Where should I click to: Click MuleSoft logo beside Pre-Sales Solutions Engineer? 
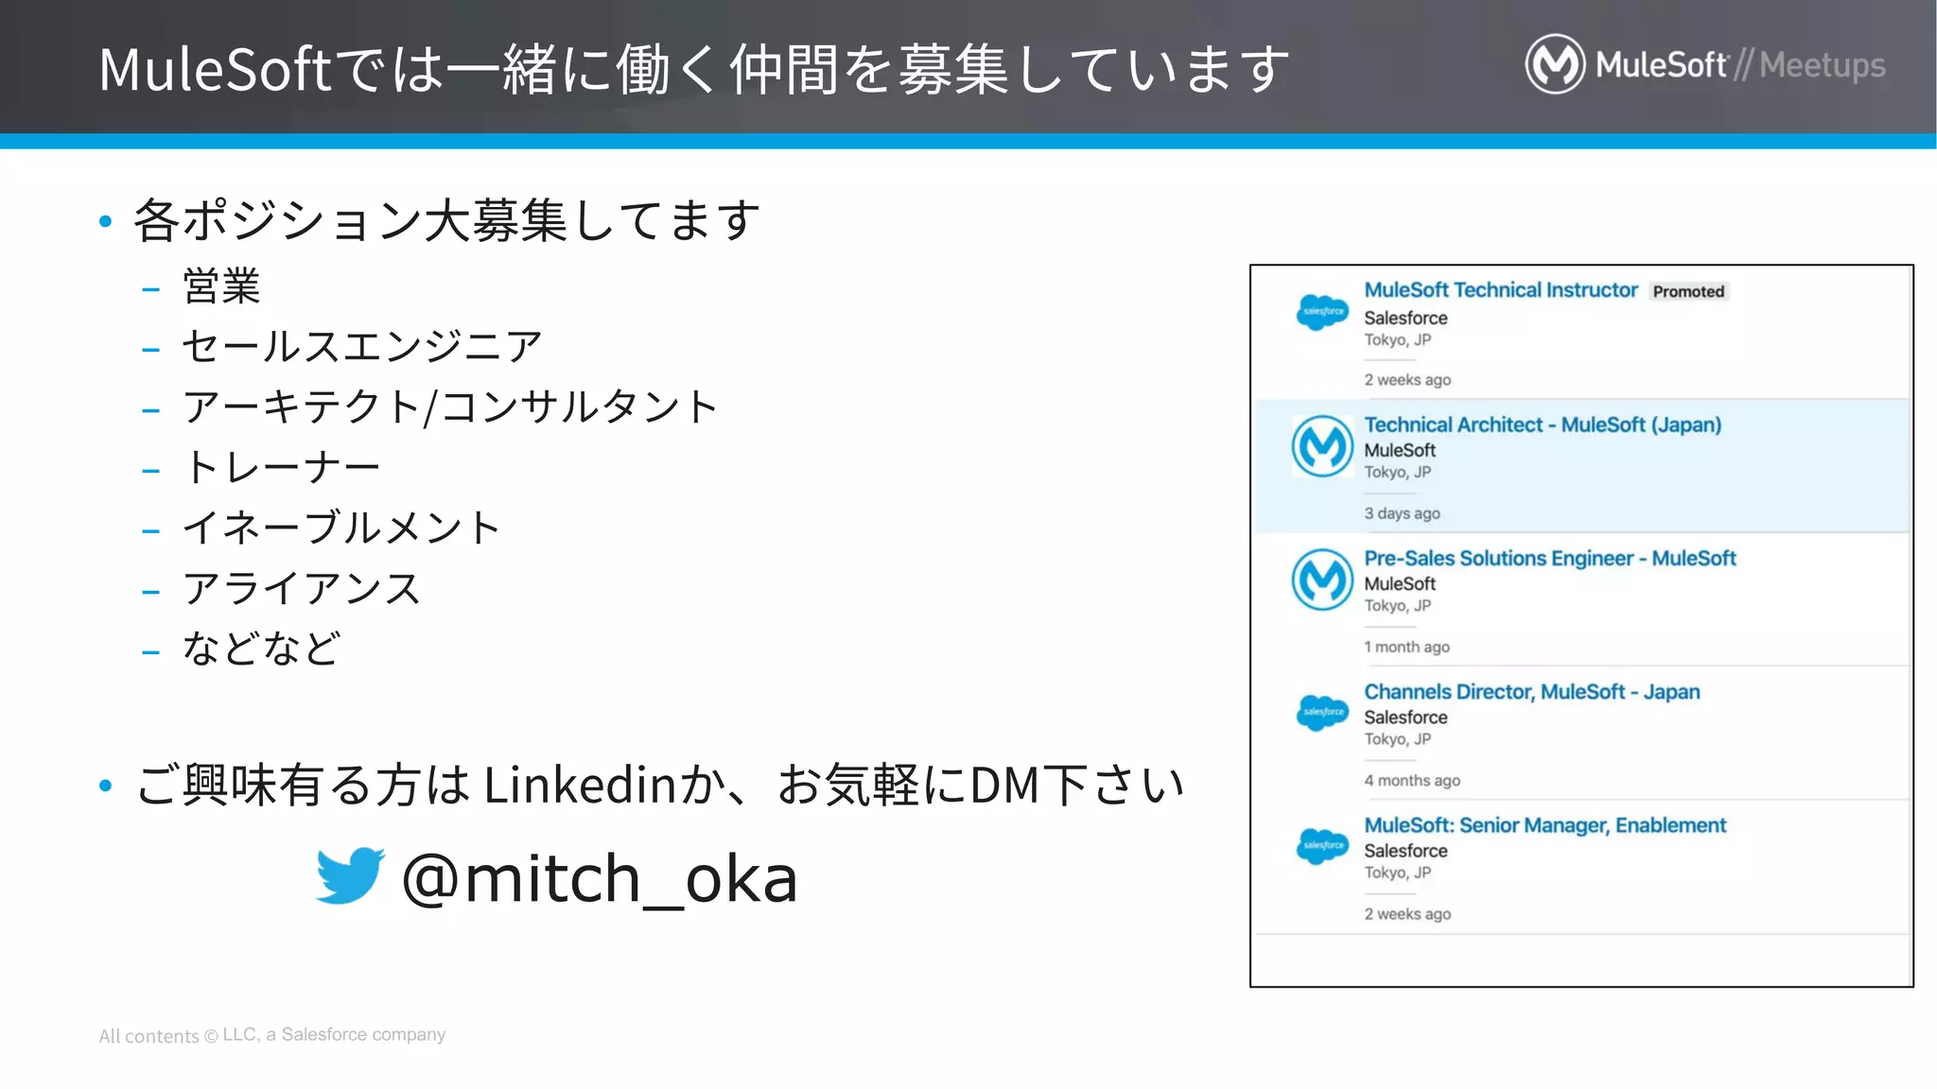1322,579
